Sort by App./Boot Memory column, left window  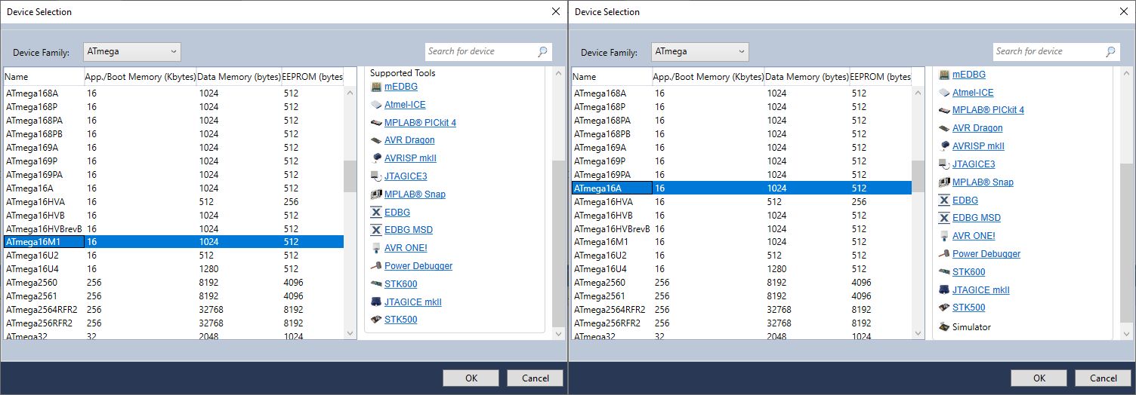pos(140,77)
